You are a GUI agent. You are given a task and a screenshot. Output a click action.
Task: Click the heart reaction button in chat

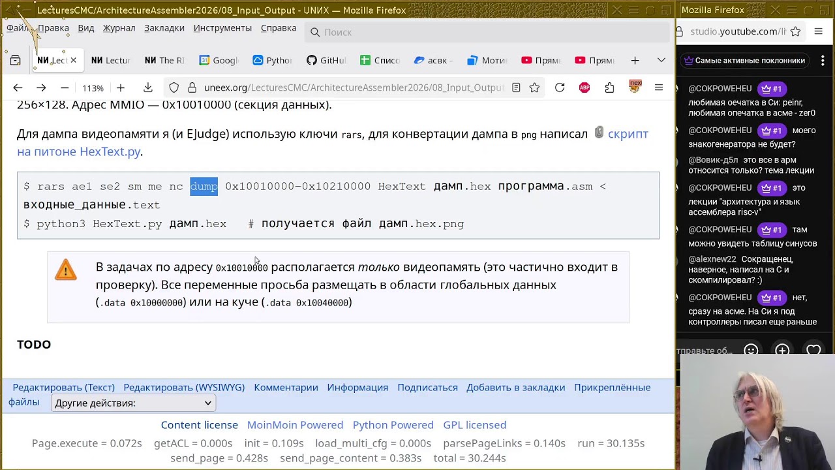(x=813, y=351)
